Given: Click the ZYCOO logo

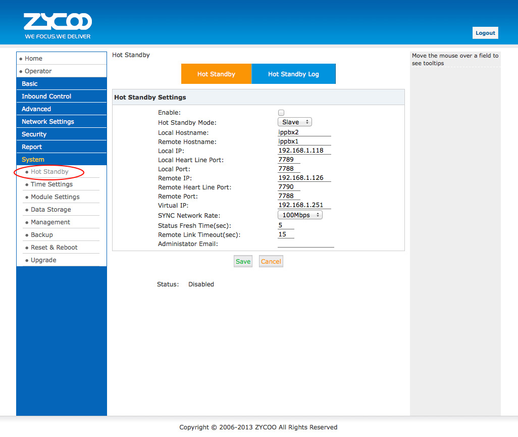Looking at the screenshot, I should tap(58, 25).
